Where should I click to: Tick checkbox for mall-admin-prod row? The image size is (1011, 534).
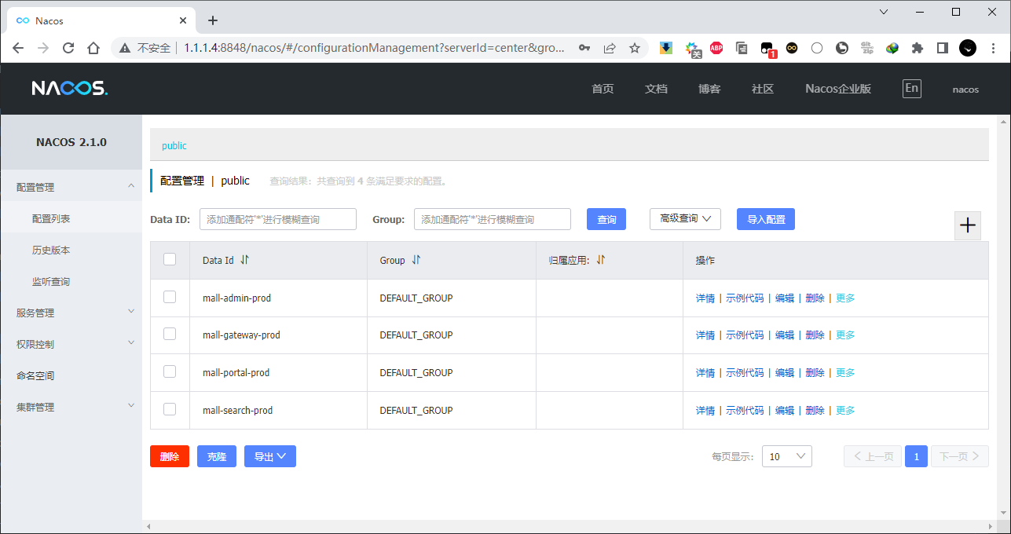(170, 297)
